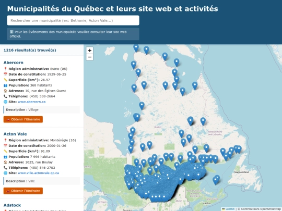Click the phone icon in Acton Vale's card
282x211 pixels.
pos(5,168)
